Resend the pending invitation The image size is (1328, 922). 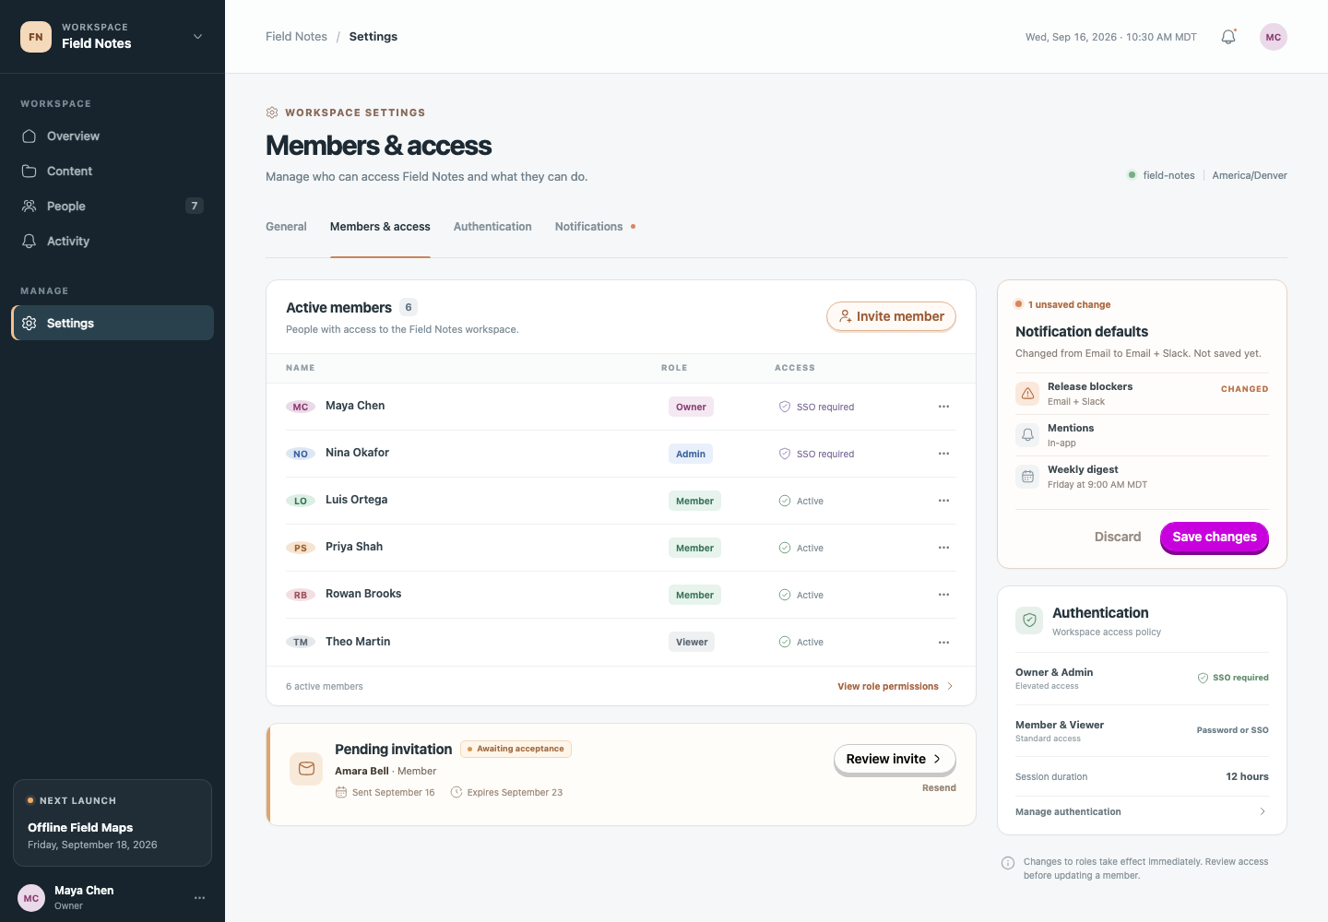[939, 788]
